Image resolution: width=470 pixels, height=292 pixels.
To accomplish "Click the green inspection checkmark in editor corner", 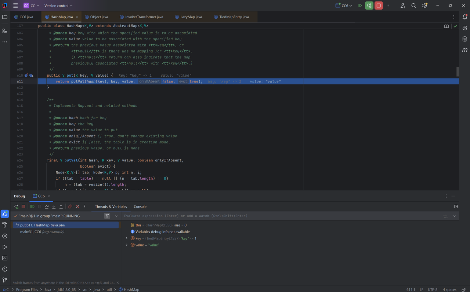I will coord(455,26).
